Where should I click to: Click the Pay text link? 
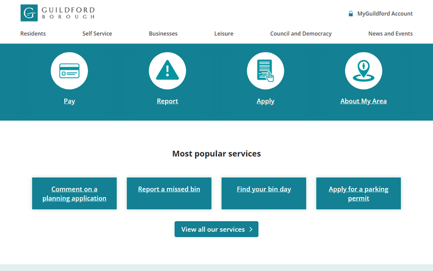(69, 101)
